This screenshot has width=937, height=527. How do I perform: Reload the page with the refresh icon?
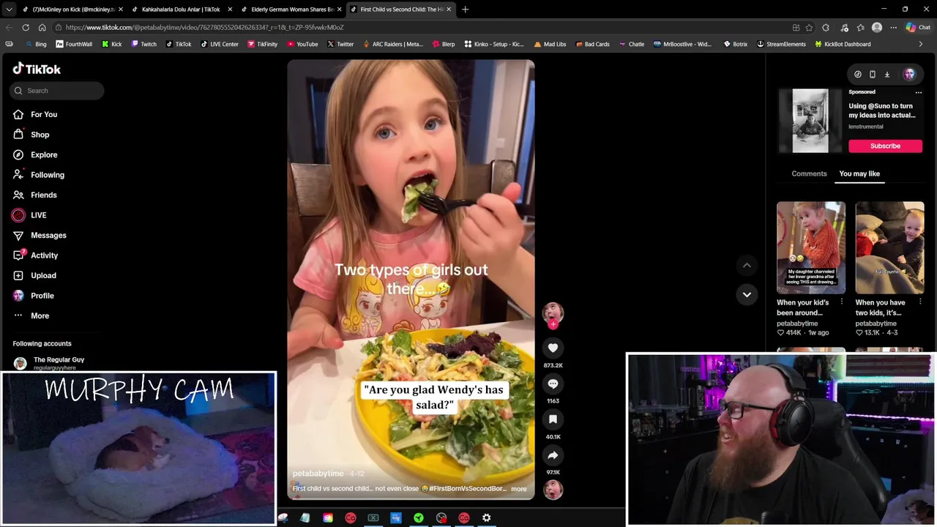[x=26, y=28]
